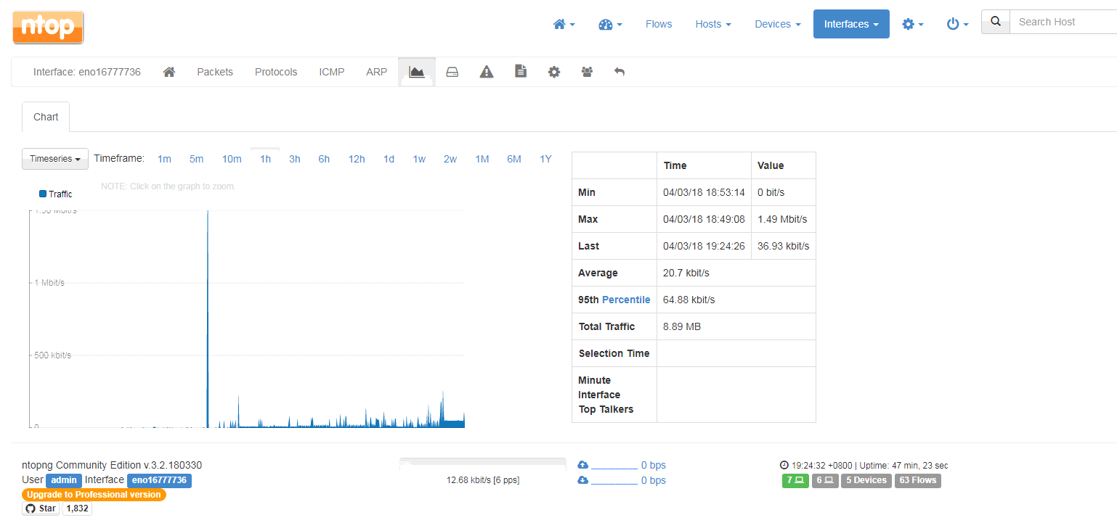Set timeframe to 3h
This screenshot has width=1117, height=523.
(295, 159)
